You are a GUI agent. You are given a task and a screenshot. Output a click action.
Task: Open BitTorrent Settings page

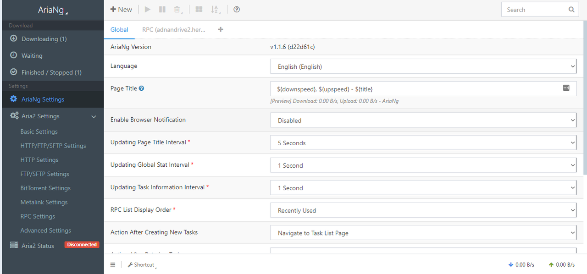click(45, 188)
